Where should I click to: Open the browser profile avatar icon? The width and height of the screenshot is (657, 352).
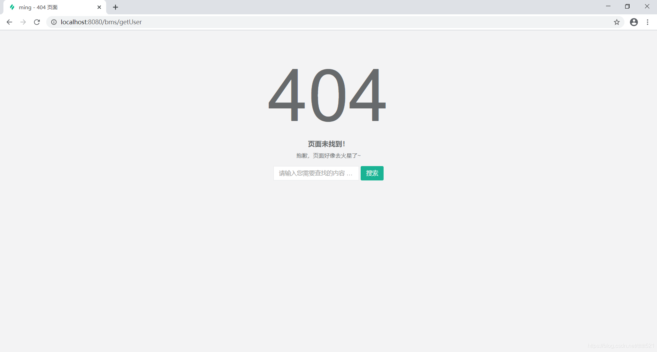point(634,22)
